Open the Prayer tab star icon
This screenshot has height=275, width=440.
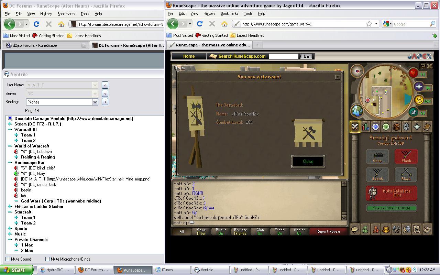coord(417,127)
